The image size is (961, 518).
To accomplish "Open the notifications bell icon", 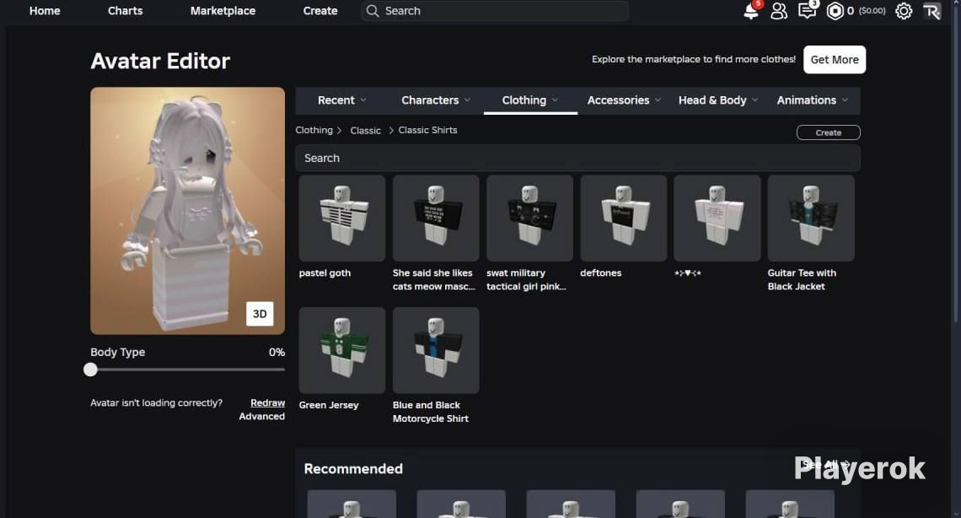I will click(x=751, y=11).
